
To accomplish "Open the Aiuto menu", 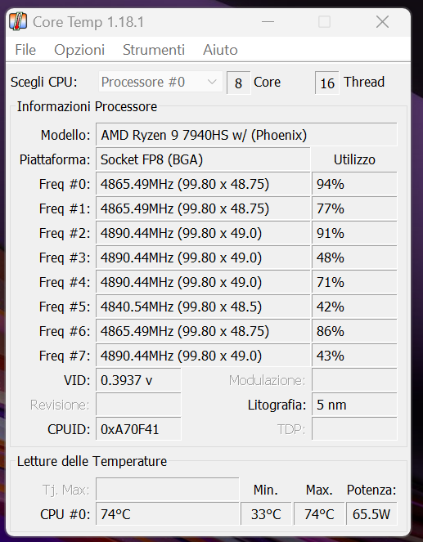I will (x=220, y=50).
